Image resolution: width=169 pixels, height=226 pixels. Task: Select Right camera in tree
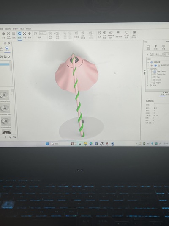(x=158, y=83)
